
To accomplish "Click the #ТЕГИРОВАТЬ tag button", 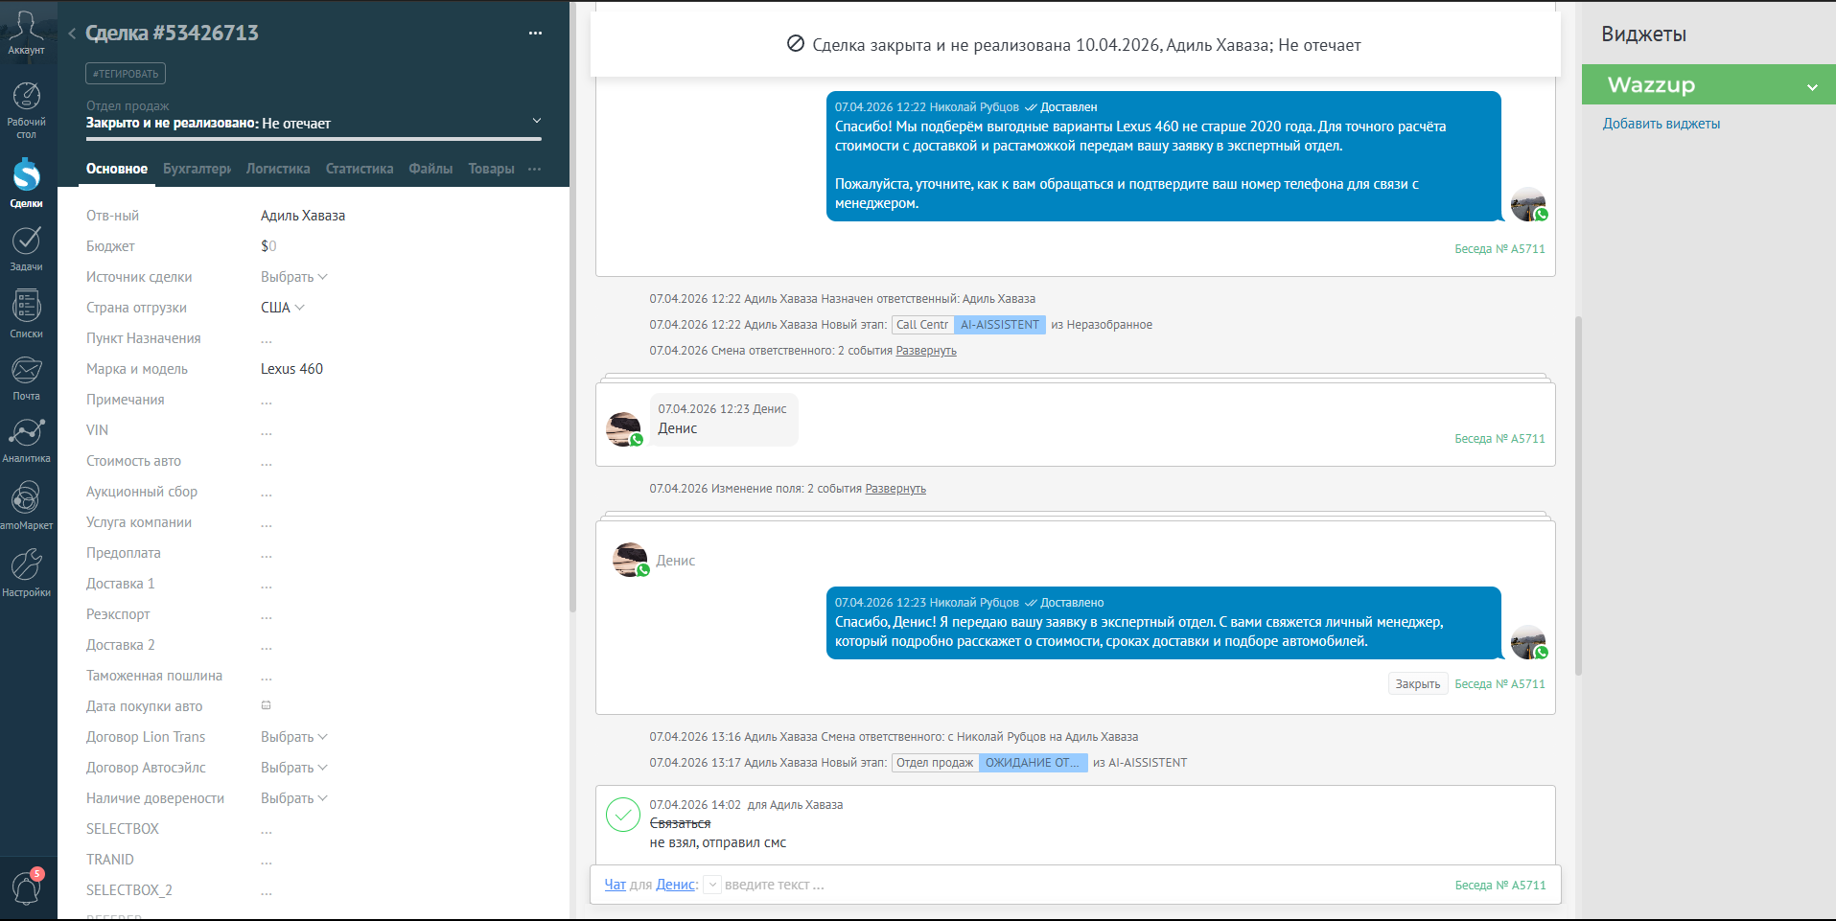I will click(126, 74).
